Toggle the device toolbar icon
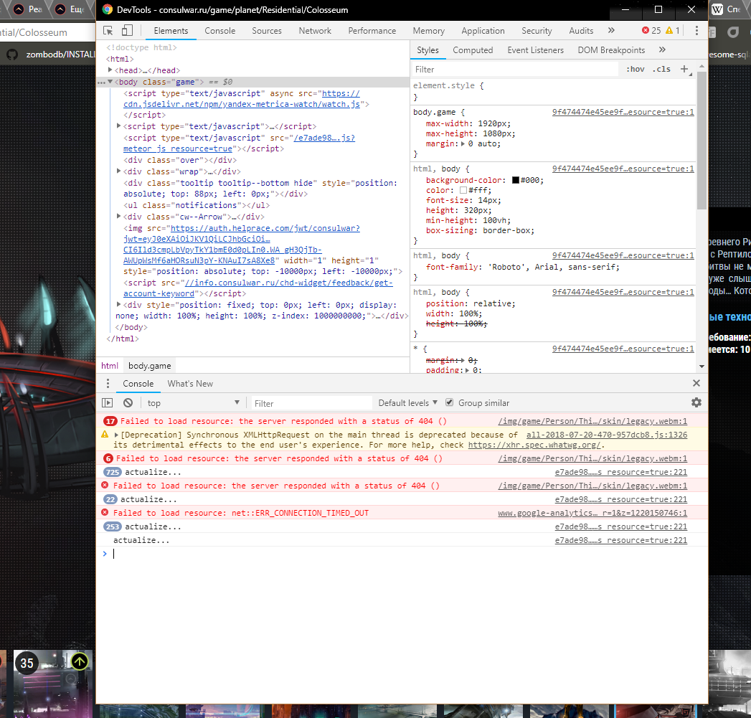751x718 pixels. point(127,31)
